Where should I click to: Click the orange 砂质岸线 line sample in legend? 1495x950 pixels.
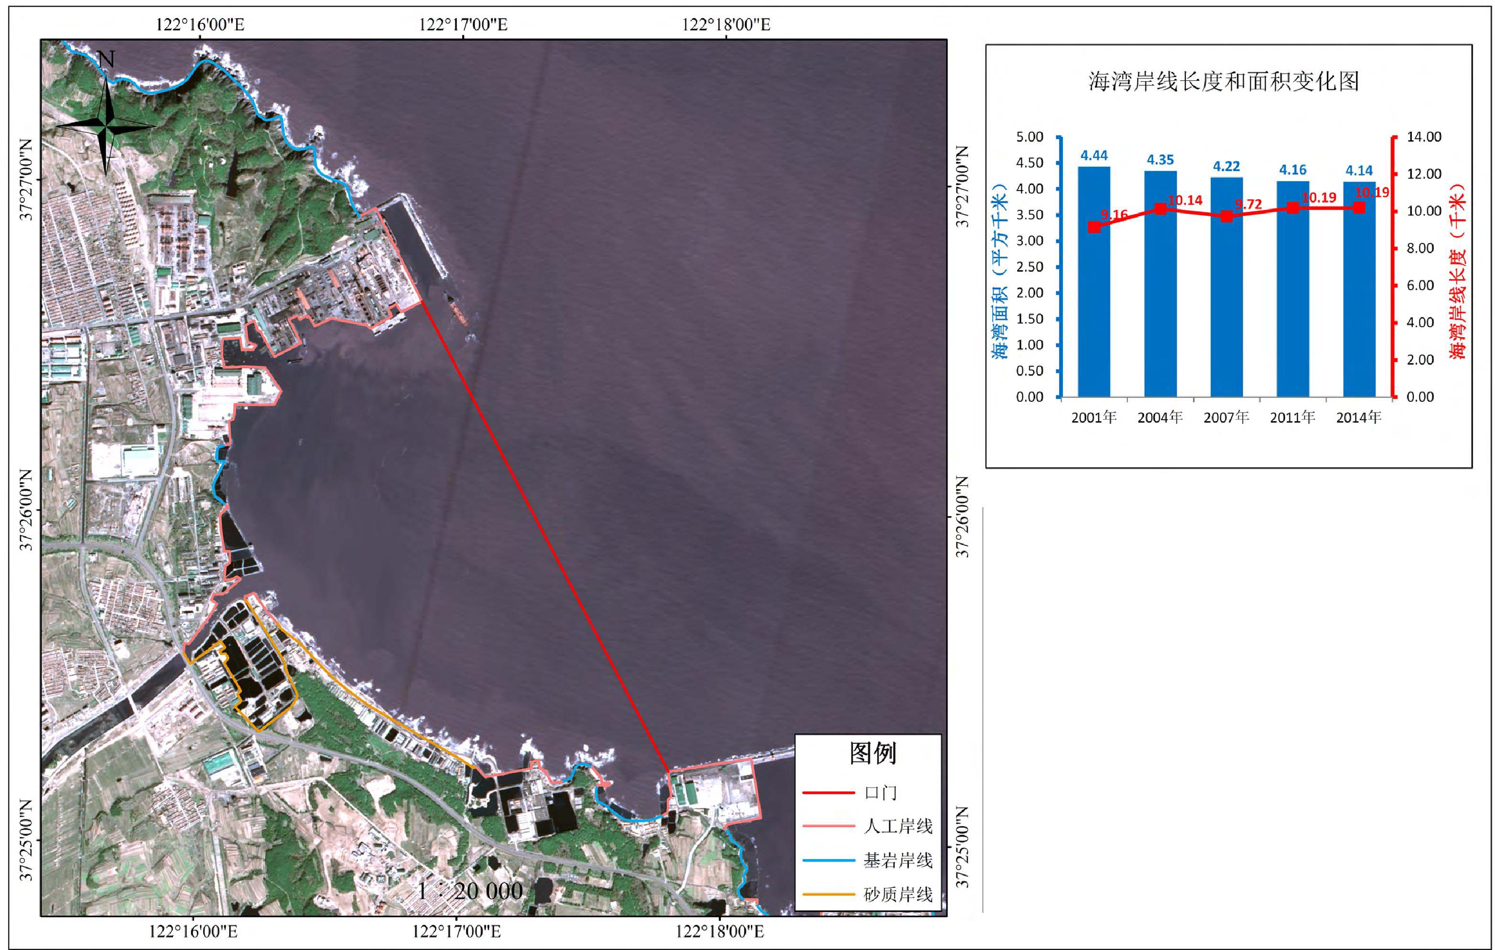tap(828, 895)
